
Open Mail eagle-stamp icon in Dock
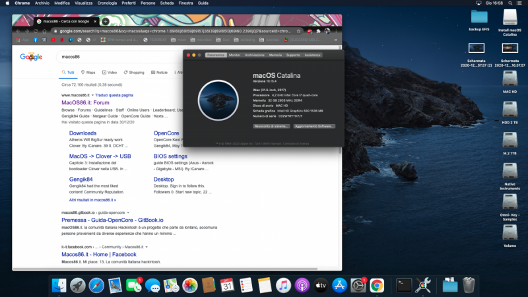(x=115, y=286)
